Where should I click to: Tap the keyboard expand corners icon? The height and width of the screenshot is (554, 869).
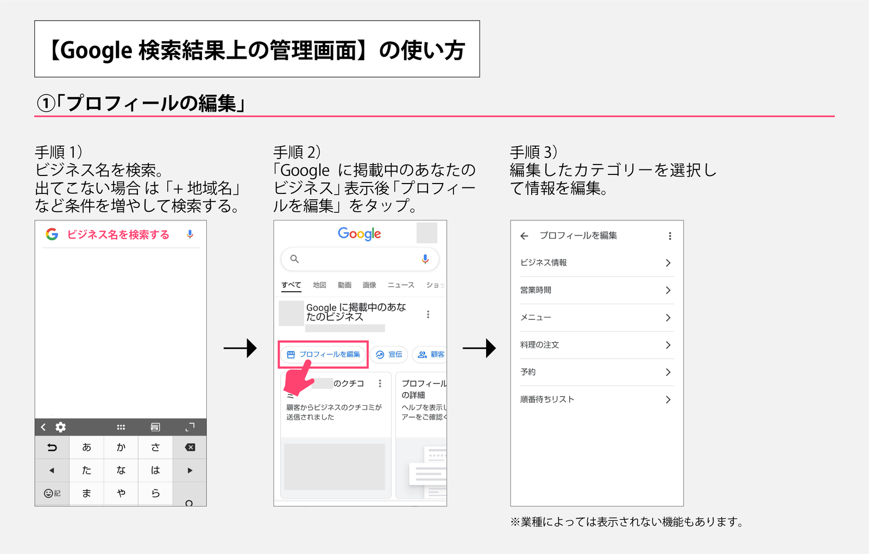click(190, 427)
